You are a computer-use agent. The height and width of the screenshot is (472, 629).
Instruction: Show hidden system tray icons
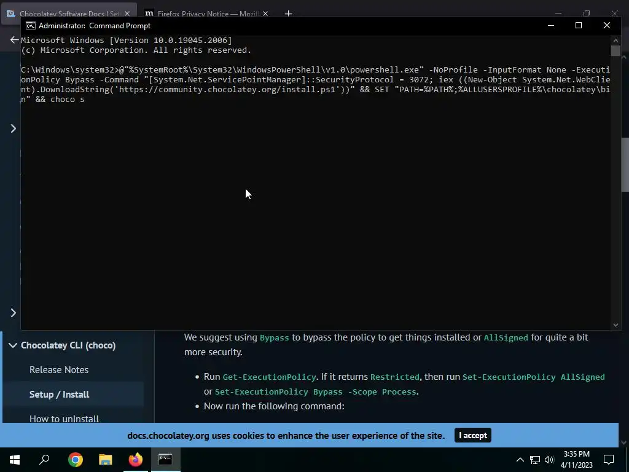(x=520, y=460)
